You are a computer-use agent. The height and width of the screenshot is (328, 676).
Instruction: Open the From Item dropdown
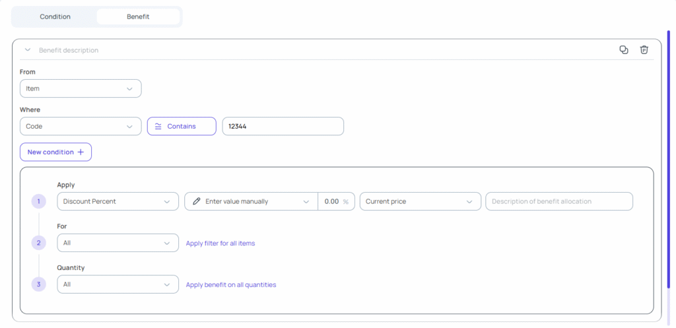pos(81,88)
